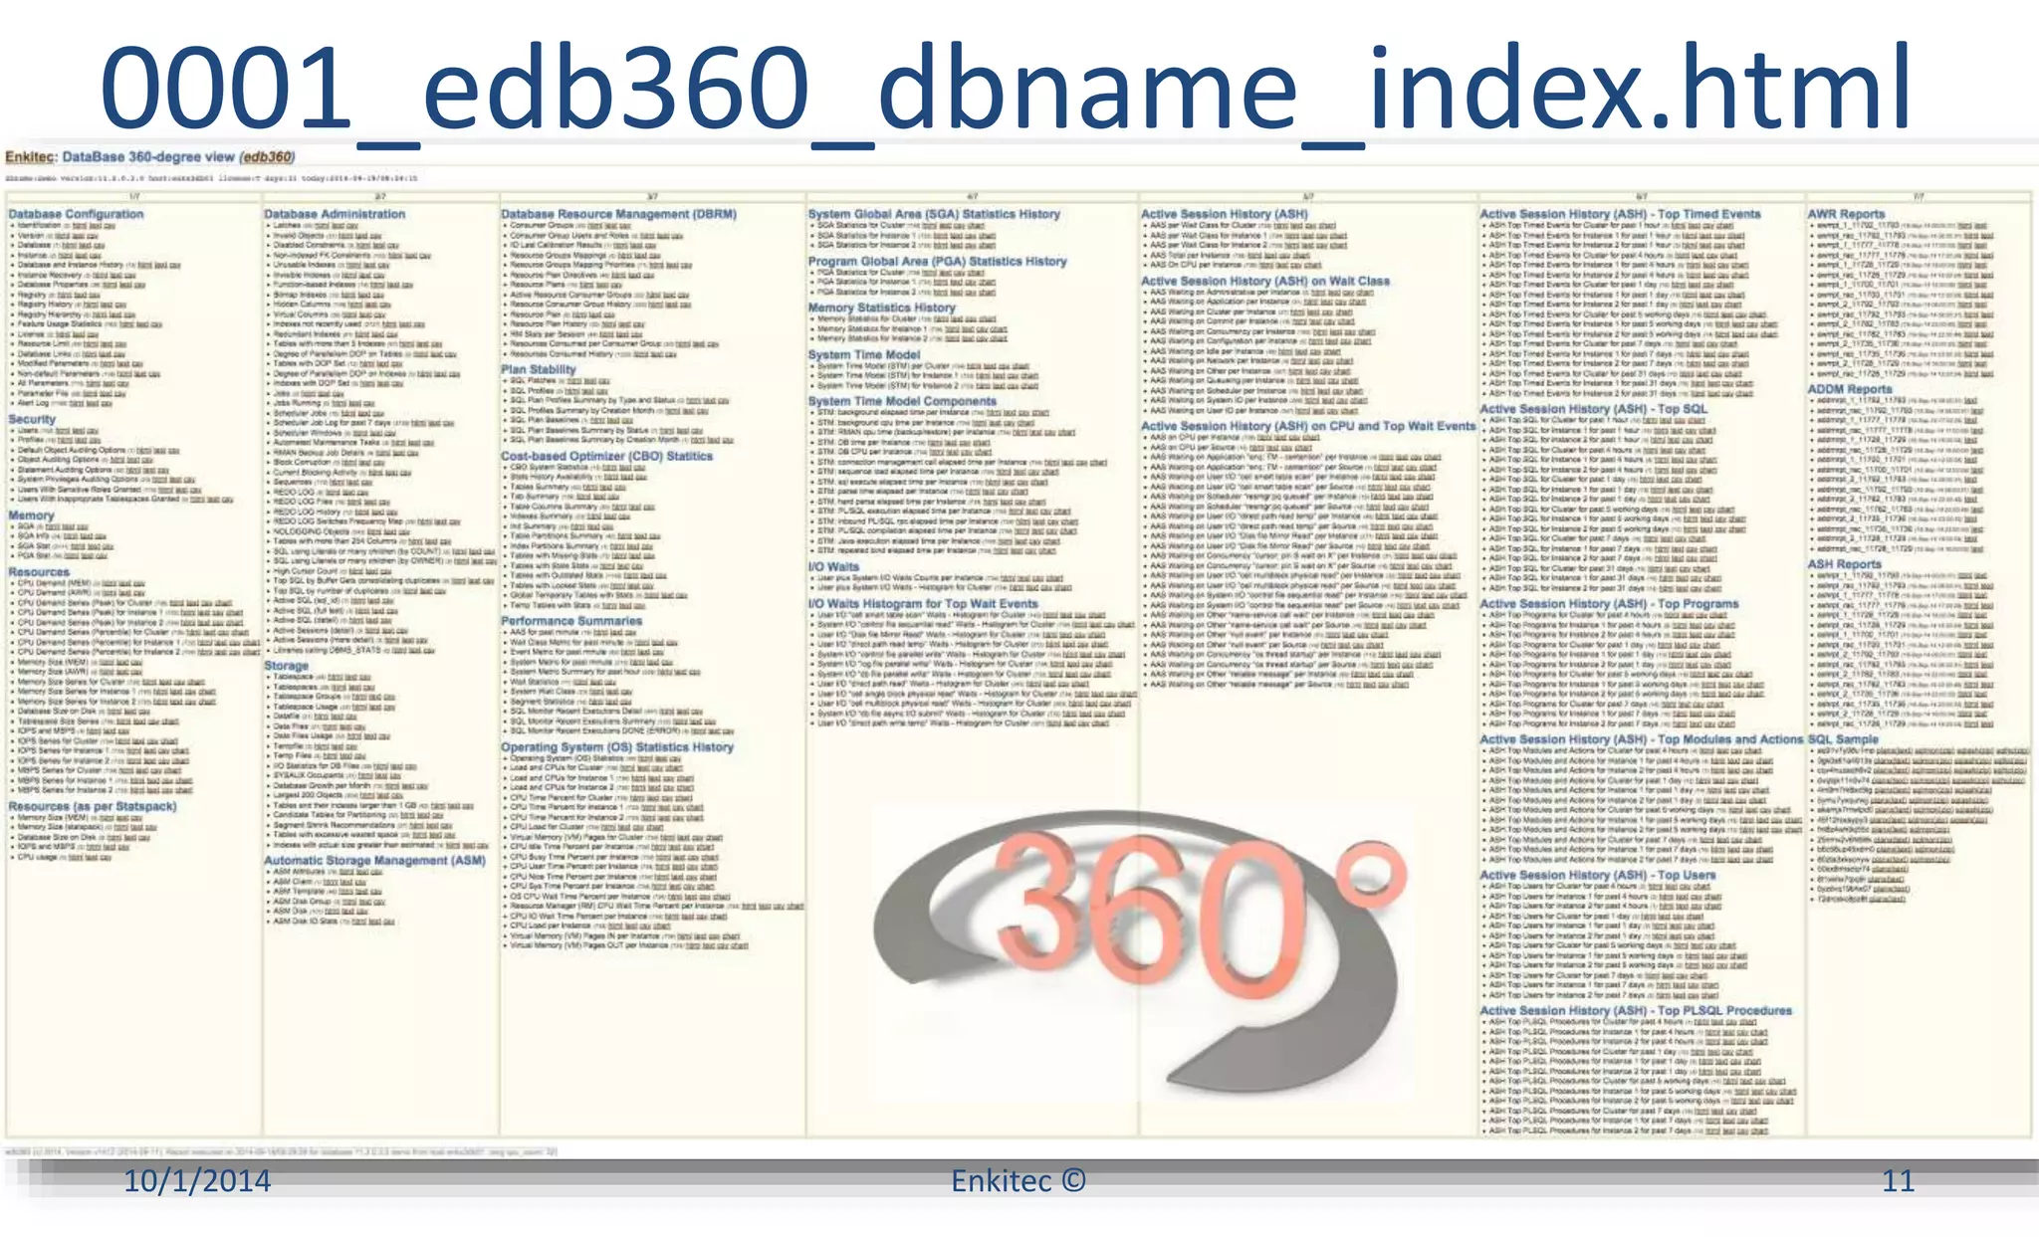This screenshot has height=1237, width=2039.
Task: Click the Enkitec © footer text
Action: pyautogui.click(x=1019, y=1180)
